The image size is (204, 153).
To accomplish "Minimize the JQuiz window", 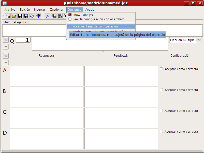I will (x=187, y=3).
